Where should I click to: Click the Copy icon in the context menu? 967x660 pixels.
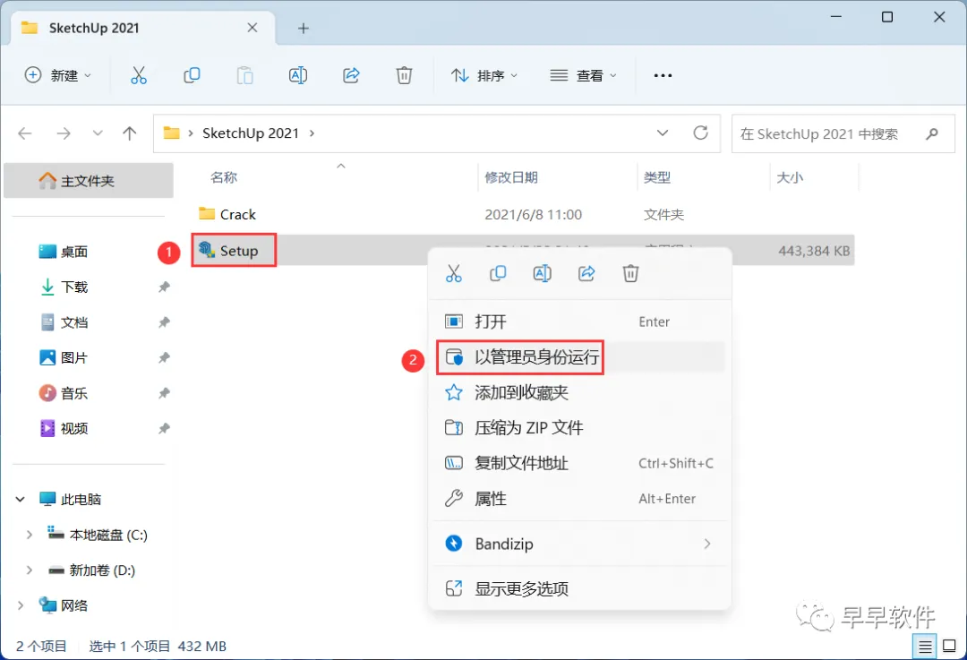pyautogui.click(x=498, y=273)
